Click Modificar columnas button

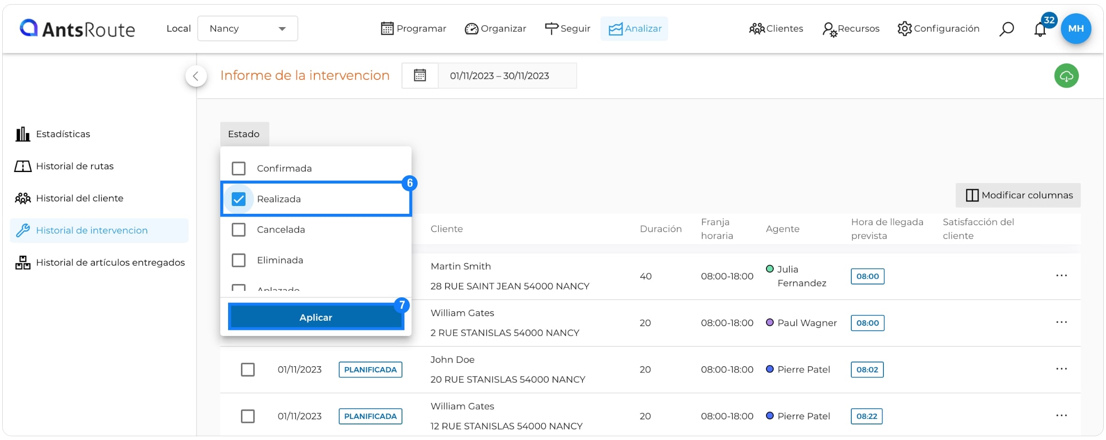coord(1018,195)
